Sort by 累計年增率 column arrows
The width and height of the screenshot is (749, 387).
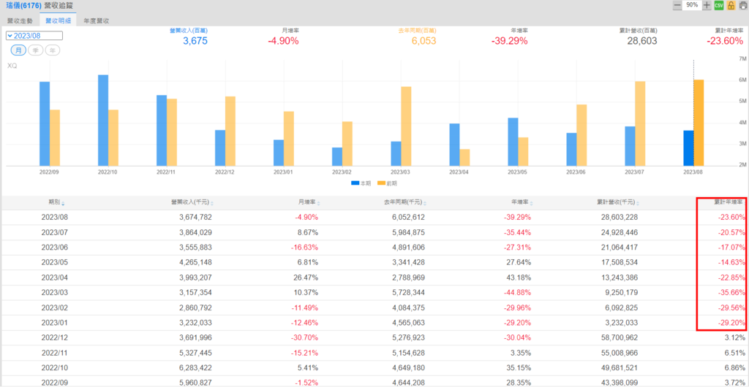tap(744, 203)
